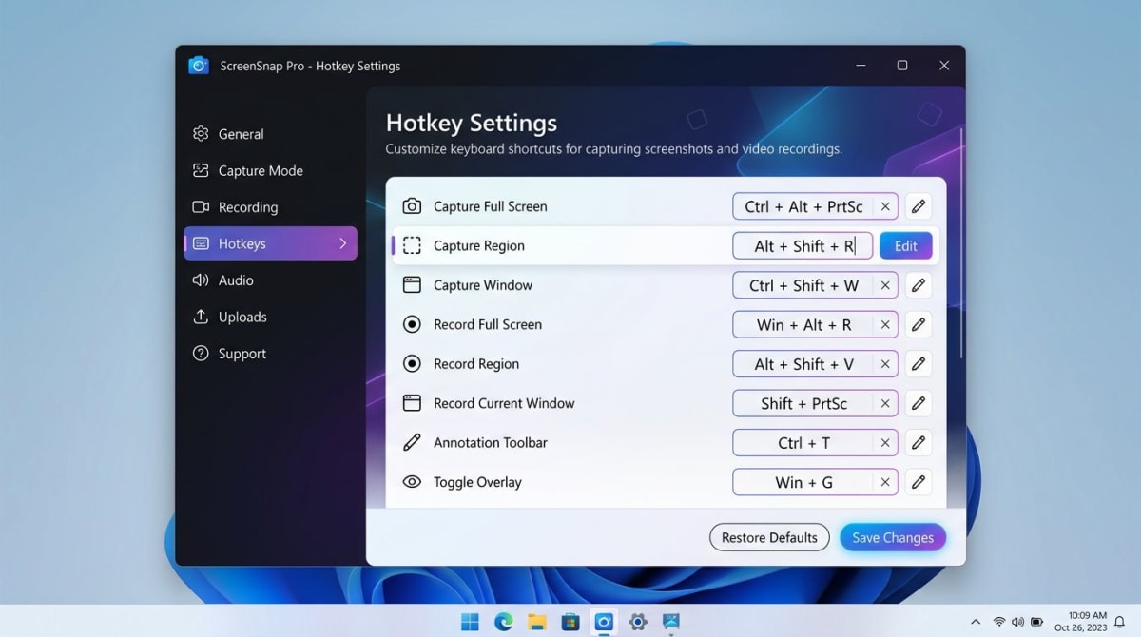Image resolution: width=1141 pixels, height=637 pixels.
Task: Edit the Record Current Window hotkey with pencil
Action: pyautogui.click(x=918, y=403)
